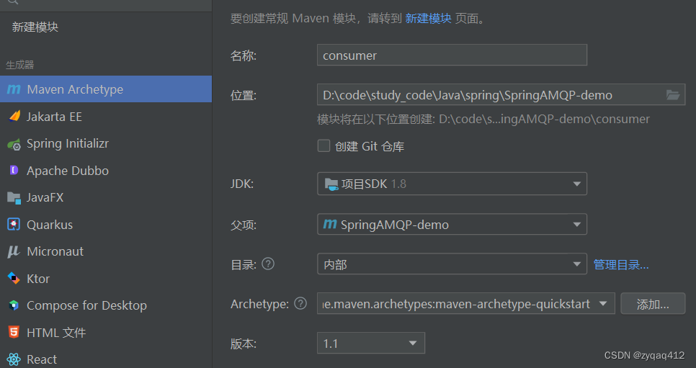Viewport: 696px width, 368px height.
Task: Select the 新建模块 item in the sidebar
Action: 35,27
